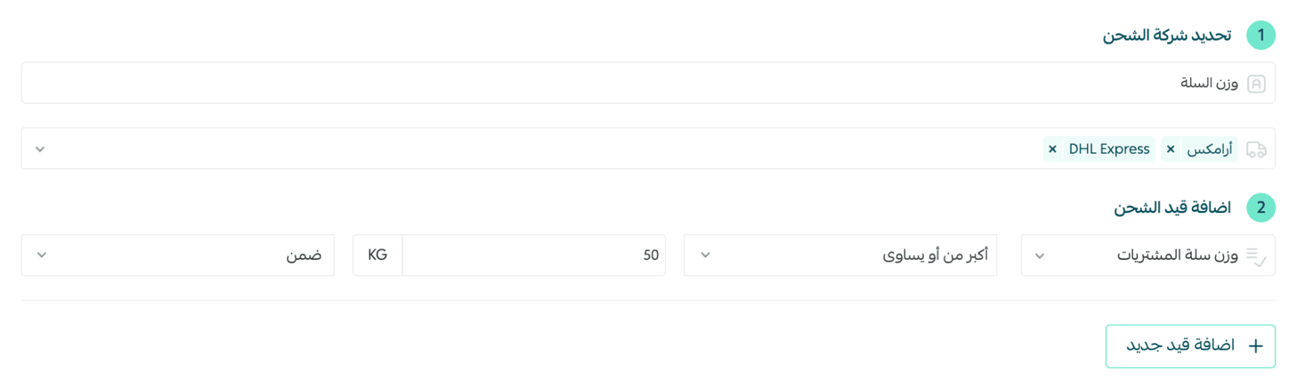Image resolution: width=1297 pixels, height=390 pixels.
Task: Remove the DHL Express tag
Action: point(1052,149)
